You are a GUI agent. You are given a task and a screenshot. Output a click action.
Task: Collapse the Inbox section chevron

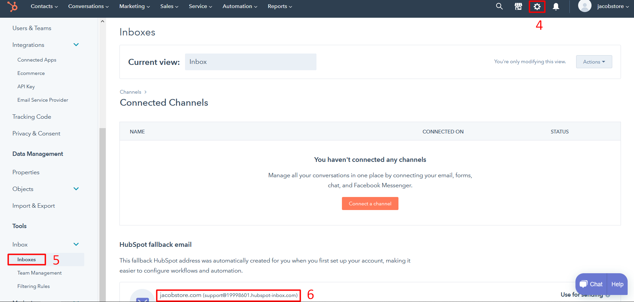[76, 244]
